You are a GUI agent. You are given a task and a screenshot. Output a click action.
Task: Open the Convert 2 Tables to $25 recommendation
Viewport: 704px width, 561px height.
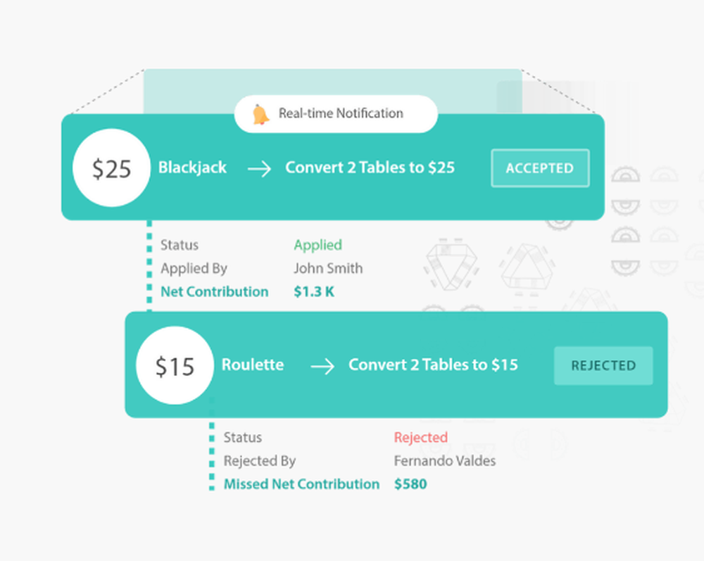tap(370, 168)
